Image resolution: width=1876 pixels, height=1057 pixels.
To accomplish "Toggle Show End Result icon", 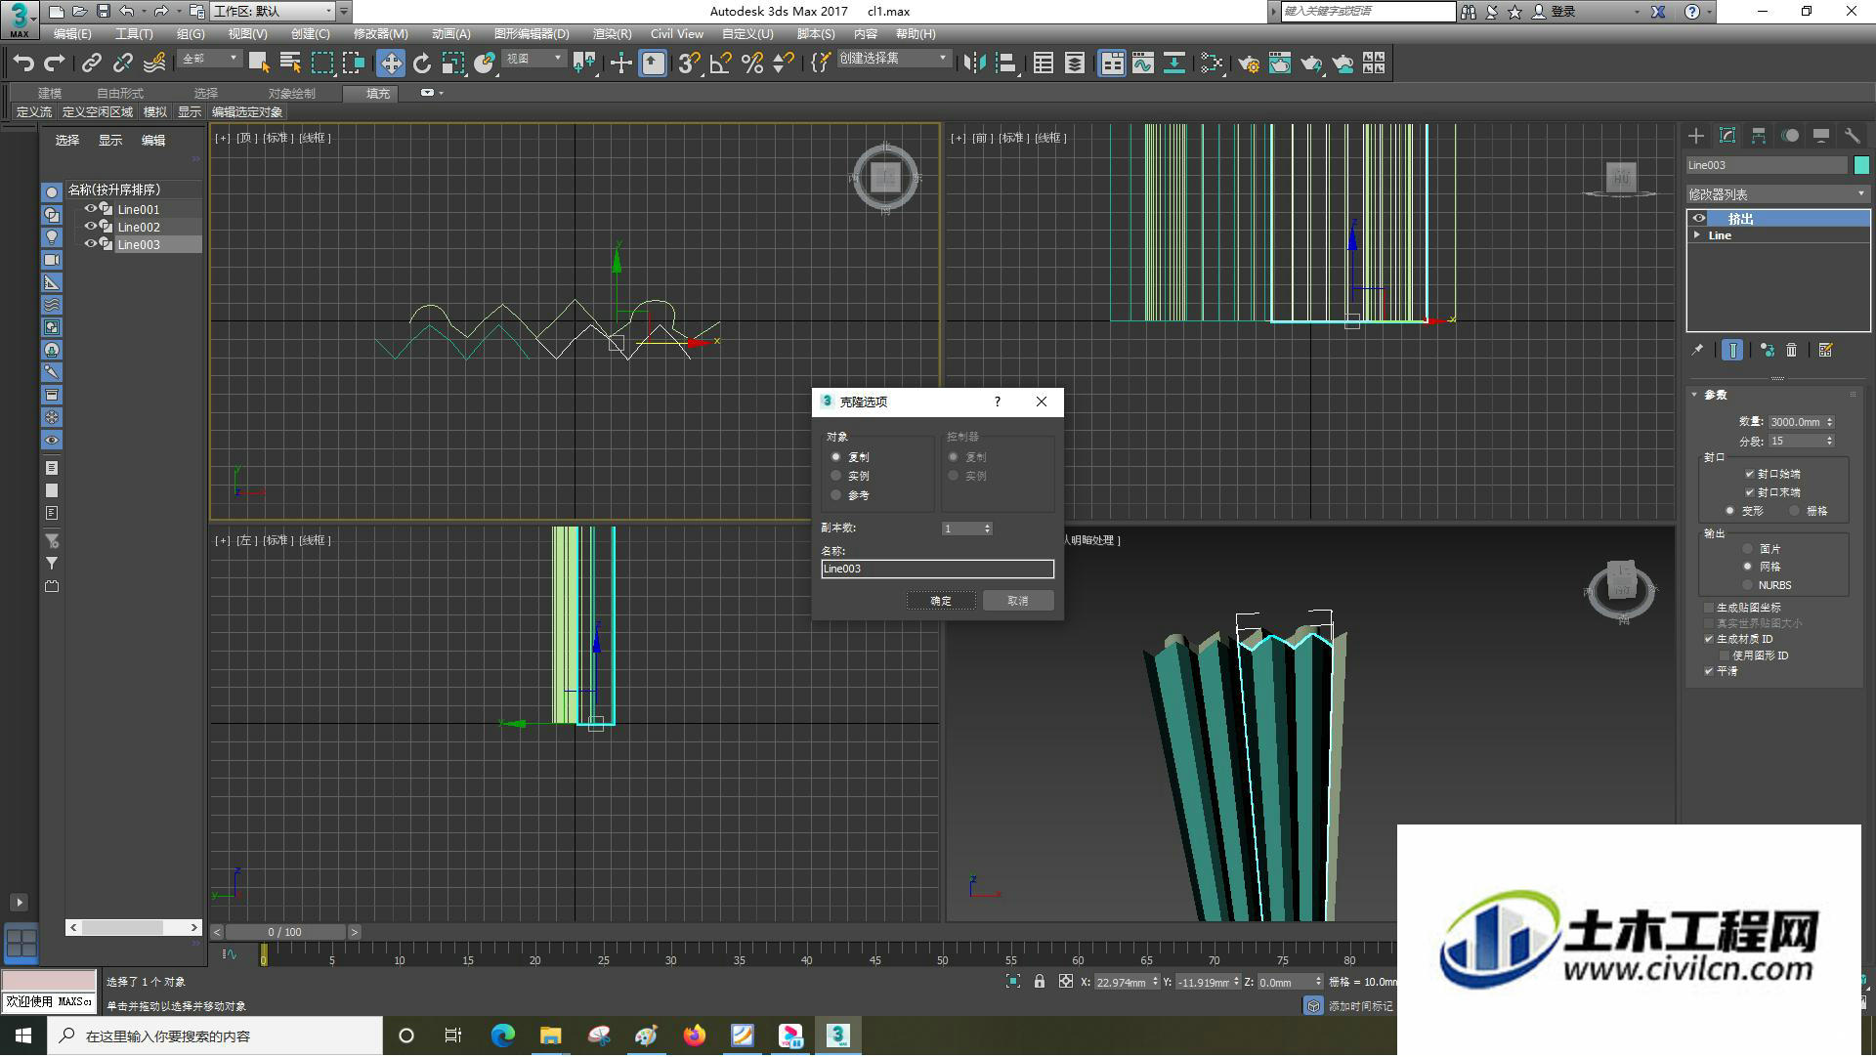I will click(x=1732, y=350).
